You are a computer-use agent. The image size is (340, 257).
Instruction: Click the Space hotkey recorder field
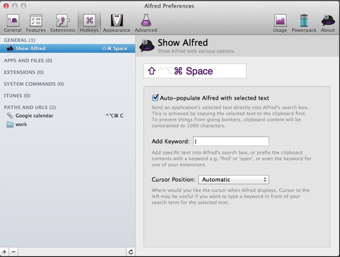[x=195, y=71]
